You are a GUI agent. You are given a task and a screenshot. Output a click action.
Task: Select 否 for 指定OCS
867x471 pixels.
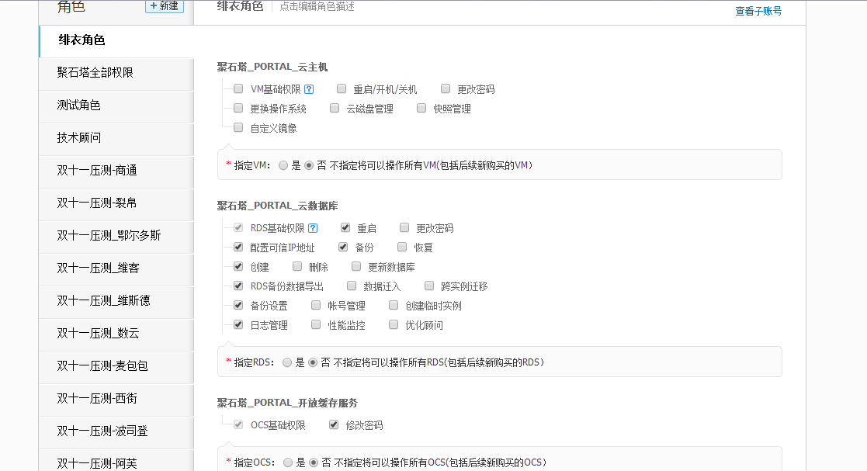314,462
